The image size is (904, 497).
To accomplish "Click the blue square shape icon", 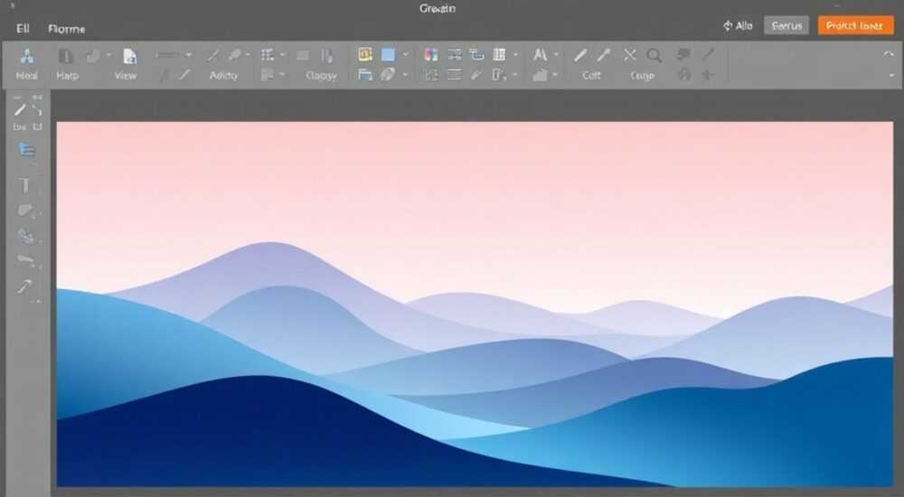I will coord(388,55).
